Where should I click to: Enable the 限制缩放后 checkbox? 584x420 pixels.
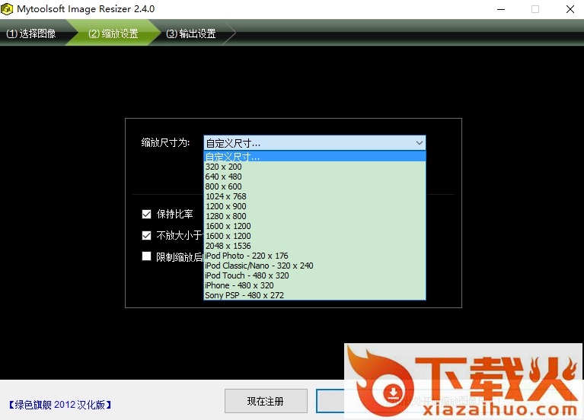click(x=146, y=256)
